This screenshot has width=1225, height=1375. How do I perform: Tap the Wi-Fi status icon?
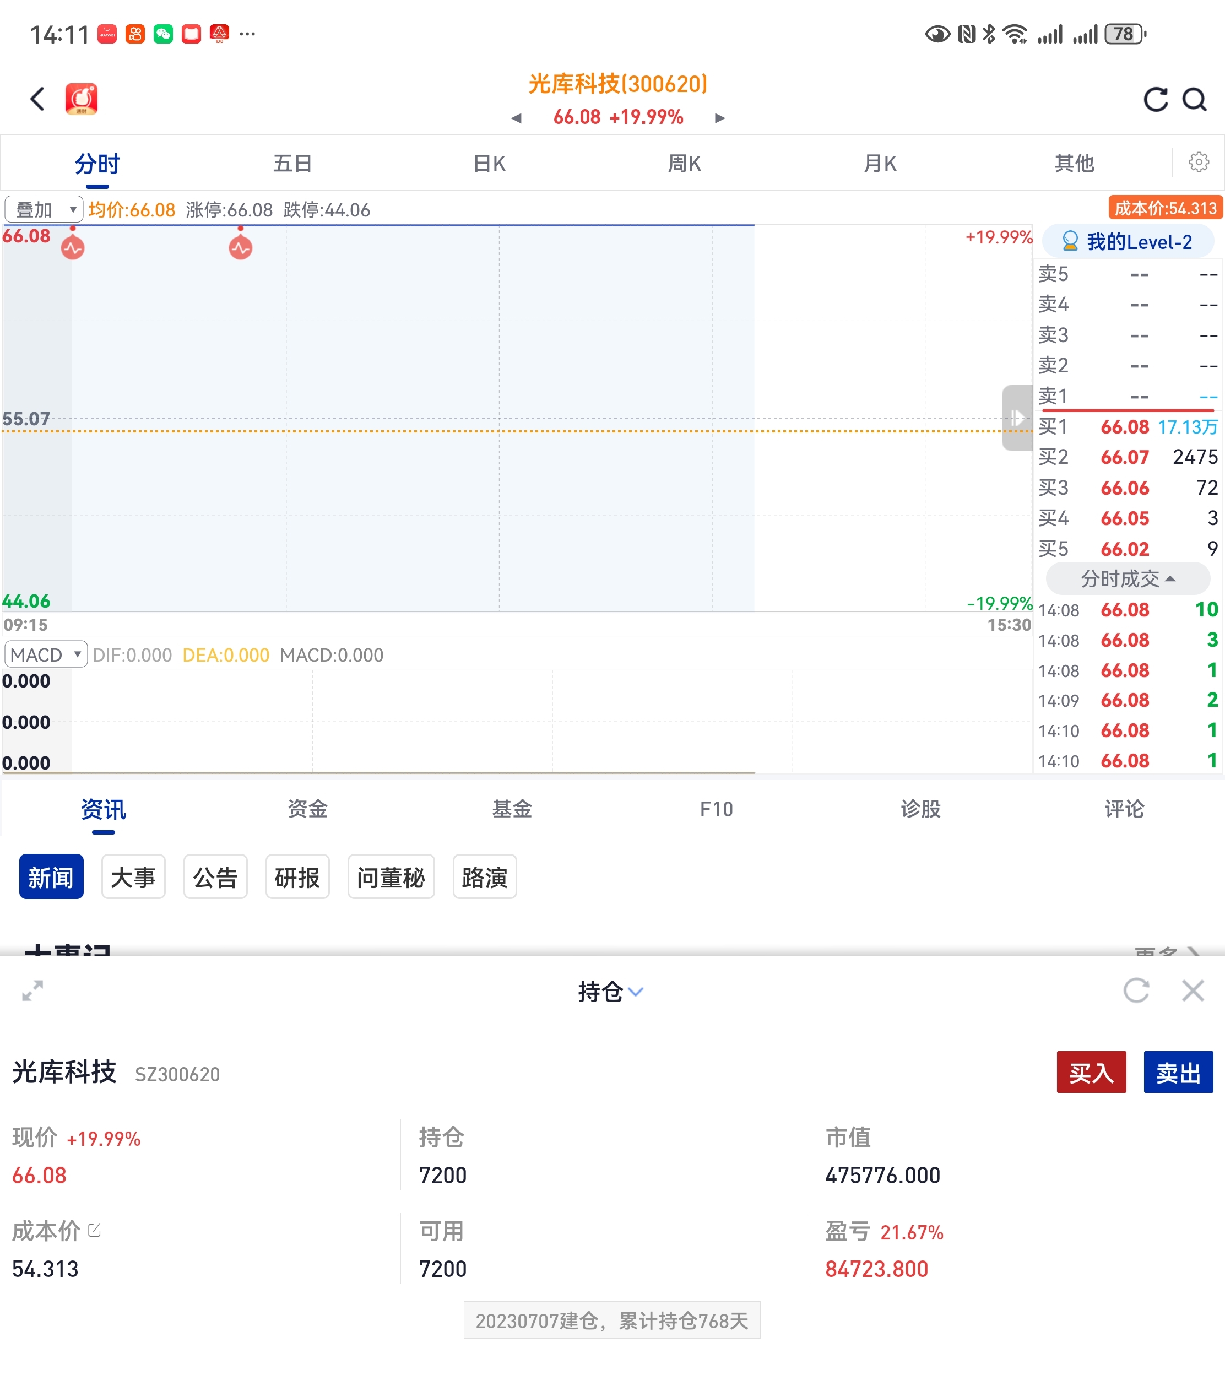(x=1015, y=34)
